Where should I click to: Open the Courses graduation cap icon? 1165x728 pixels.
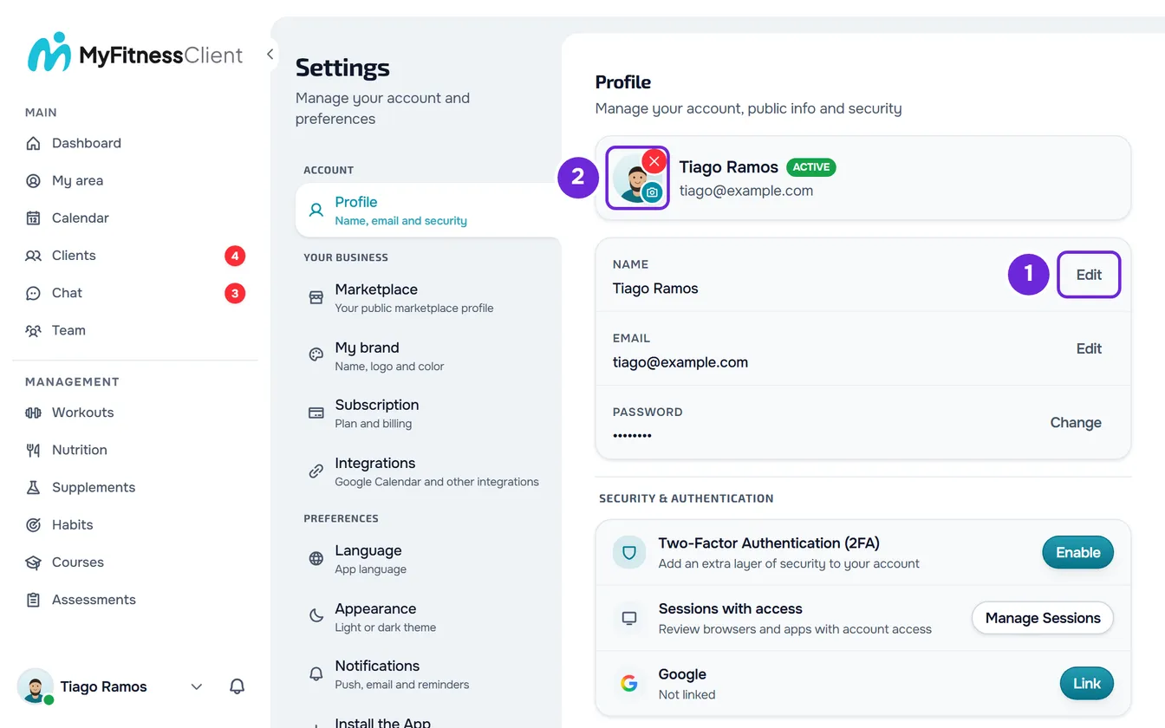tap(33, 562)
